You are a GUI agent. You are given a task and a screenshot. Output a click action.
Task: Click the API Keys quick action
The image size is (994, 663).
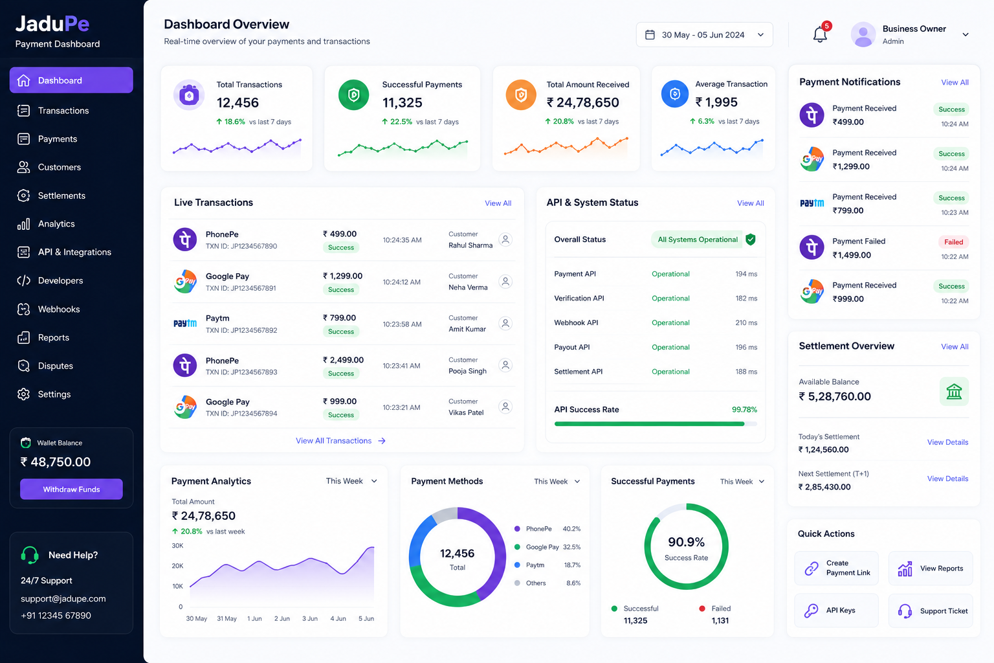click(836, 611)
